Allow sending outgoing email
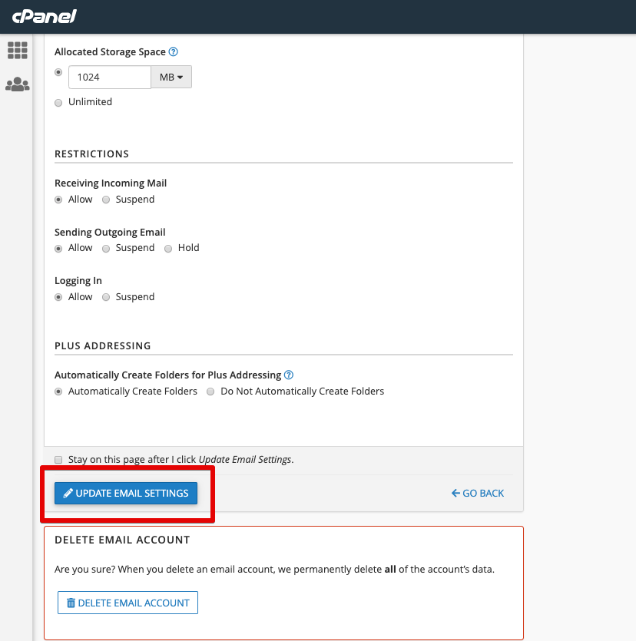Screen dimensions: 636x641 pos(58,247)
